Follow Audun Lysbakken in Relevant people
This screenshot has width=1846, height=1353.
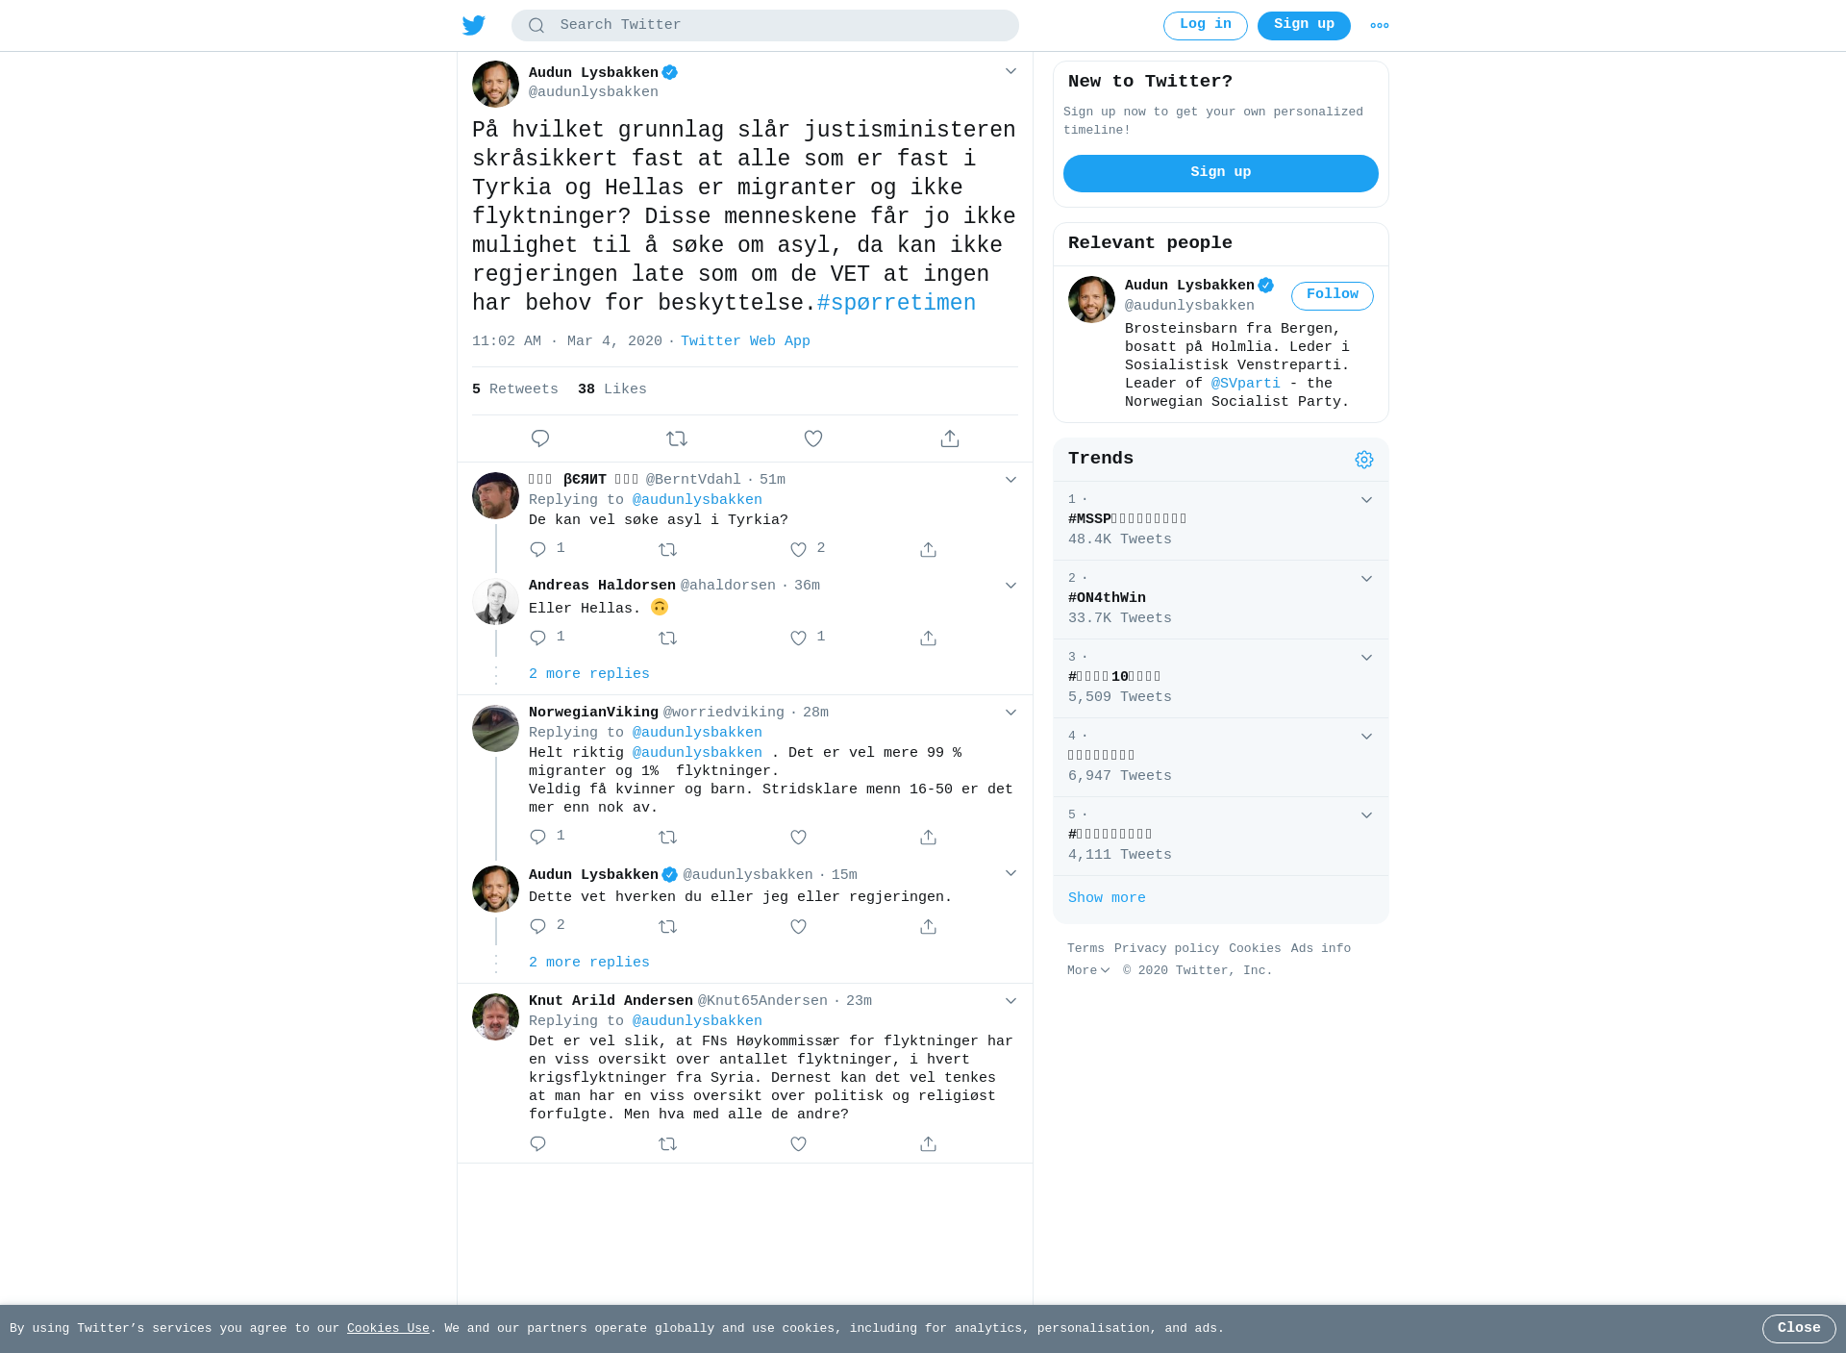1333,296
